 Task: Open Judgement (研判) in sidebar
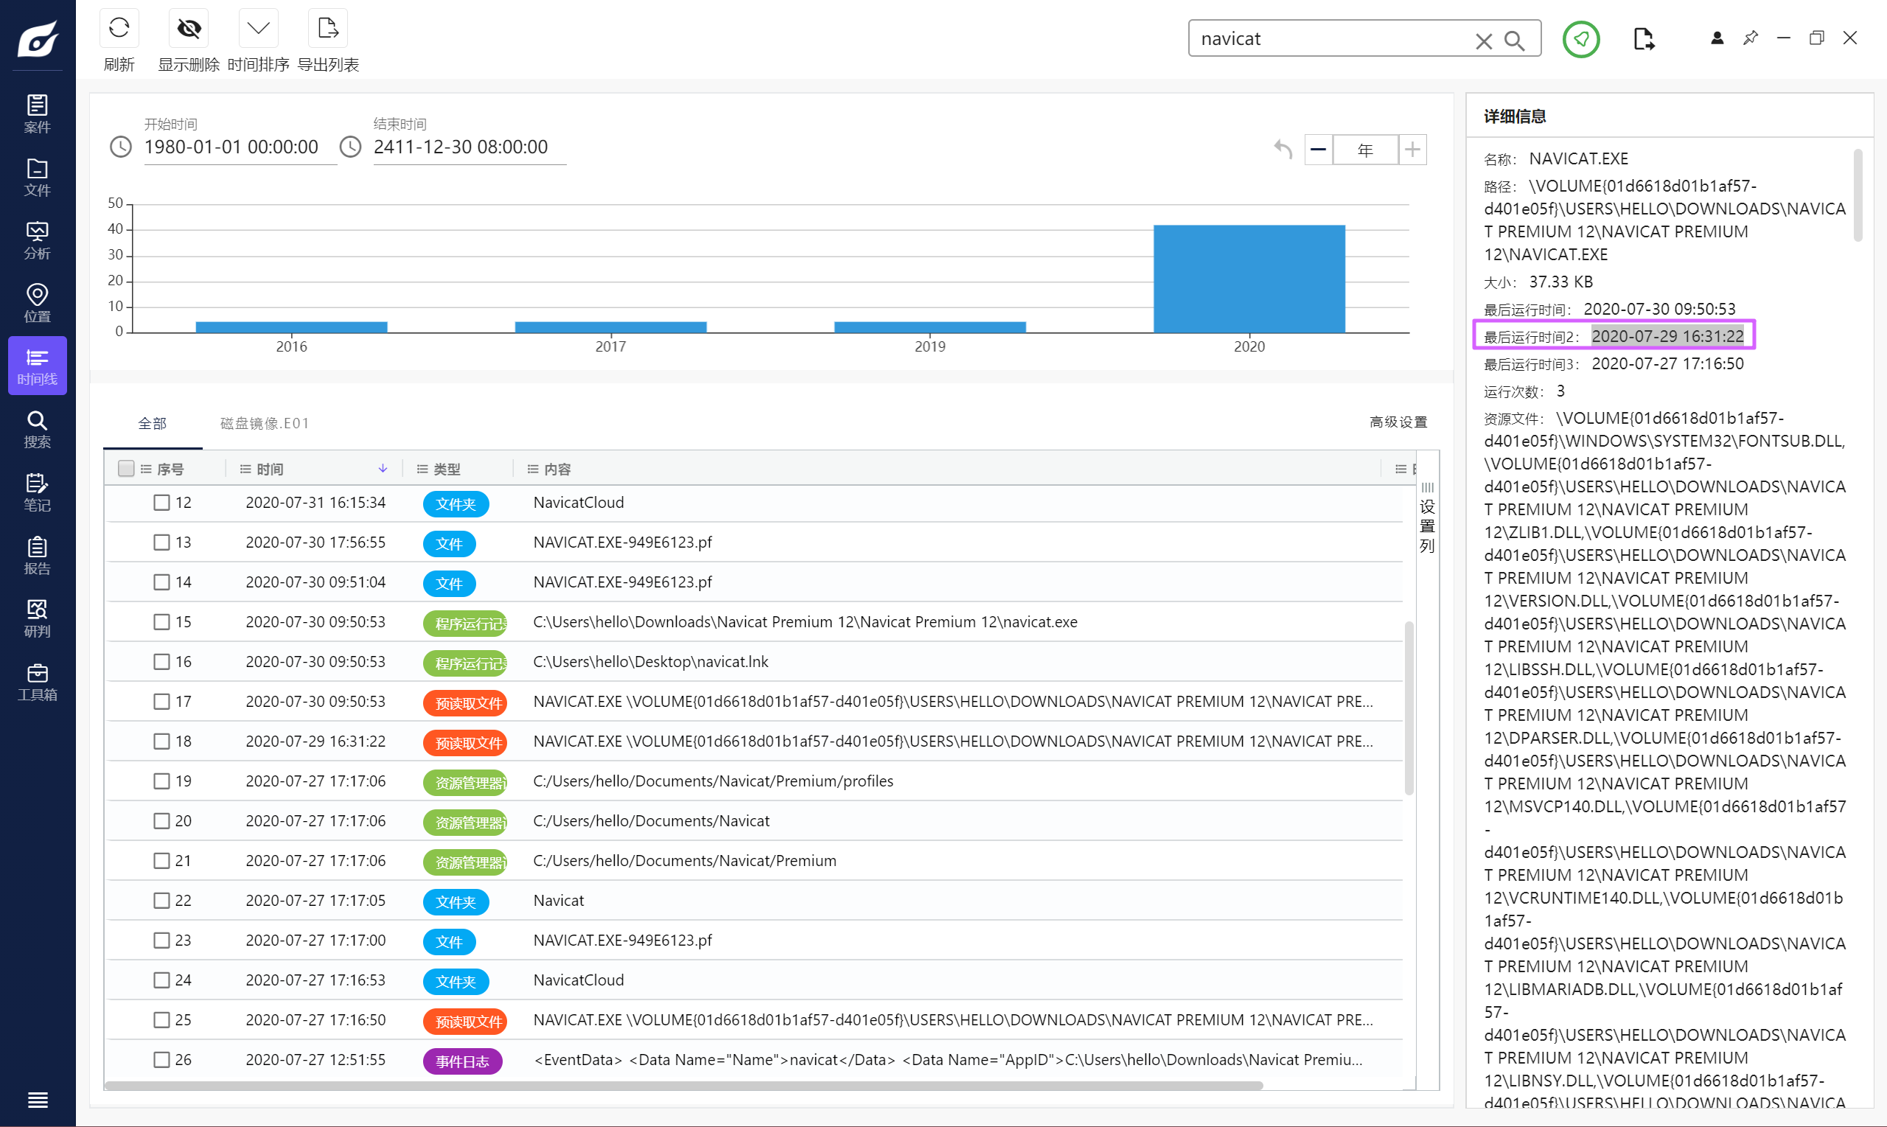pyautogui.click(x=37, y=618)
